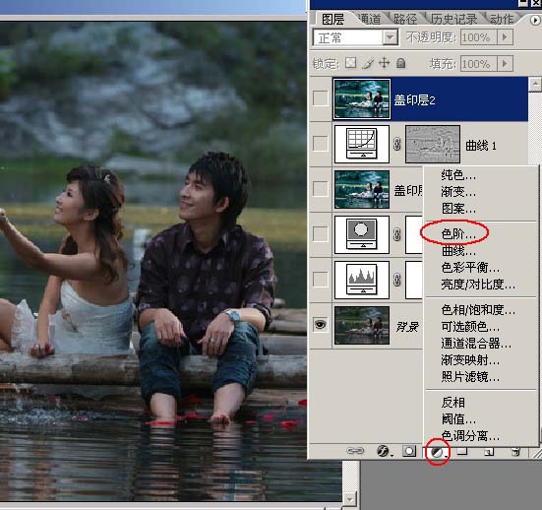The image size is (542, 510).
Task: Select 曲线... in the adjustment menu
Action: click(458, 251)
